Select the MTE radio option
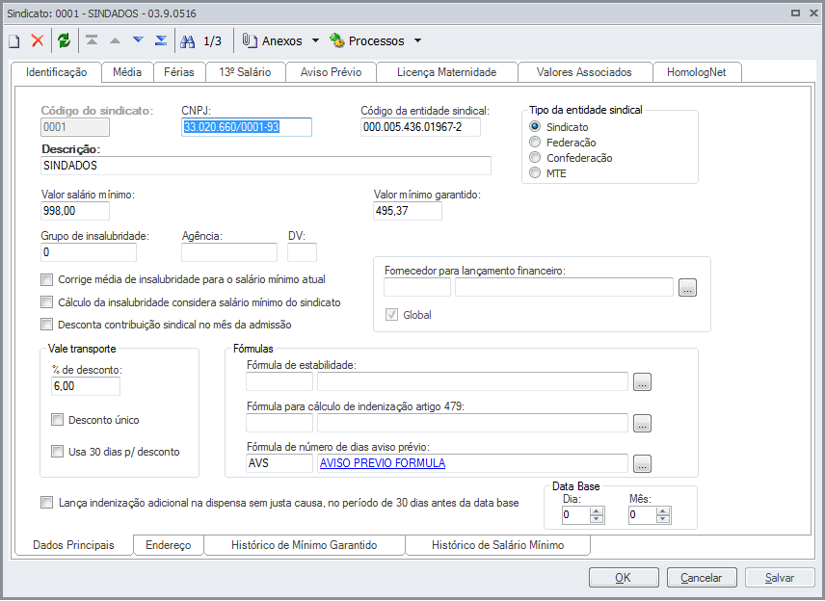 [x=535, y=173]
